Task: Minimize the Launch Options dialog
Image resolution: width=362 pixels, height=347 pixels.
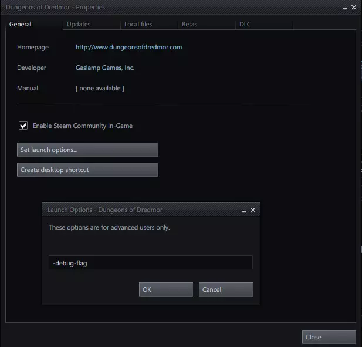Action: 243,210
